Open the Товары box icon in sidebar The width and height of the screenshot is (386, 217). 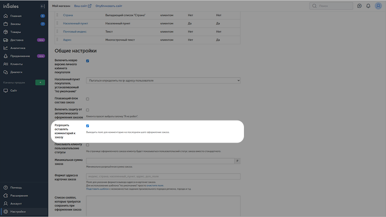(x=6, y=32)
